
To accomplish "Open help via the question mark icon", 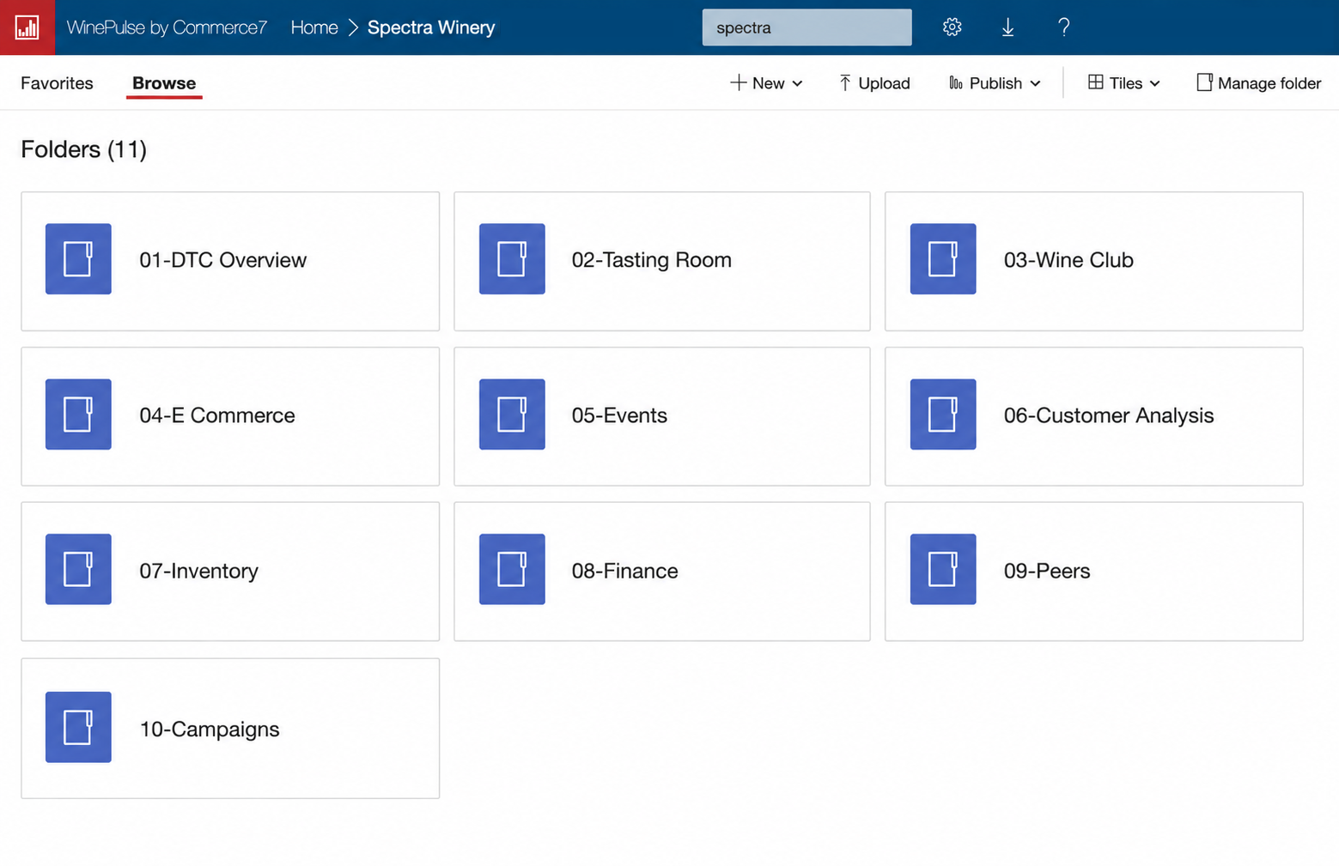I will pyautogui.click(x=1063, y=27).
